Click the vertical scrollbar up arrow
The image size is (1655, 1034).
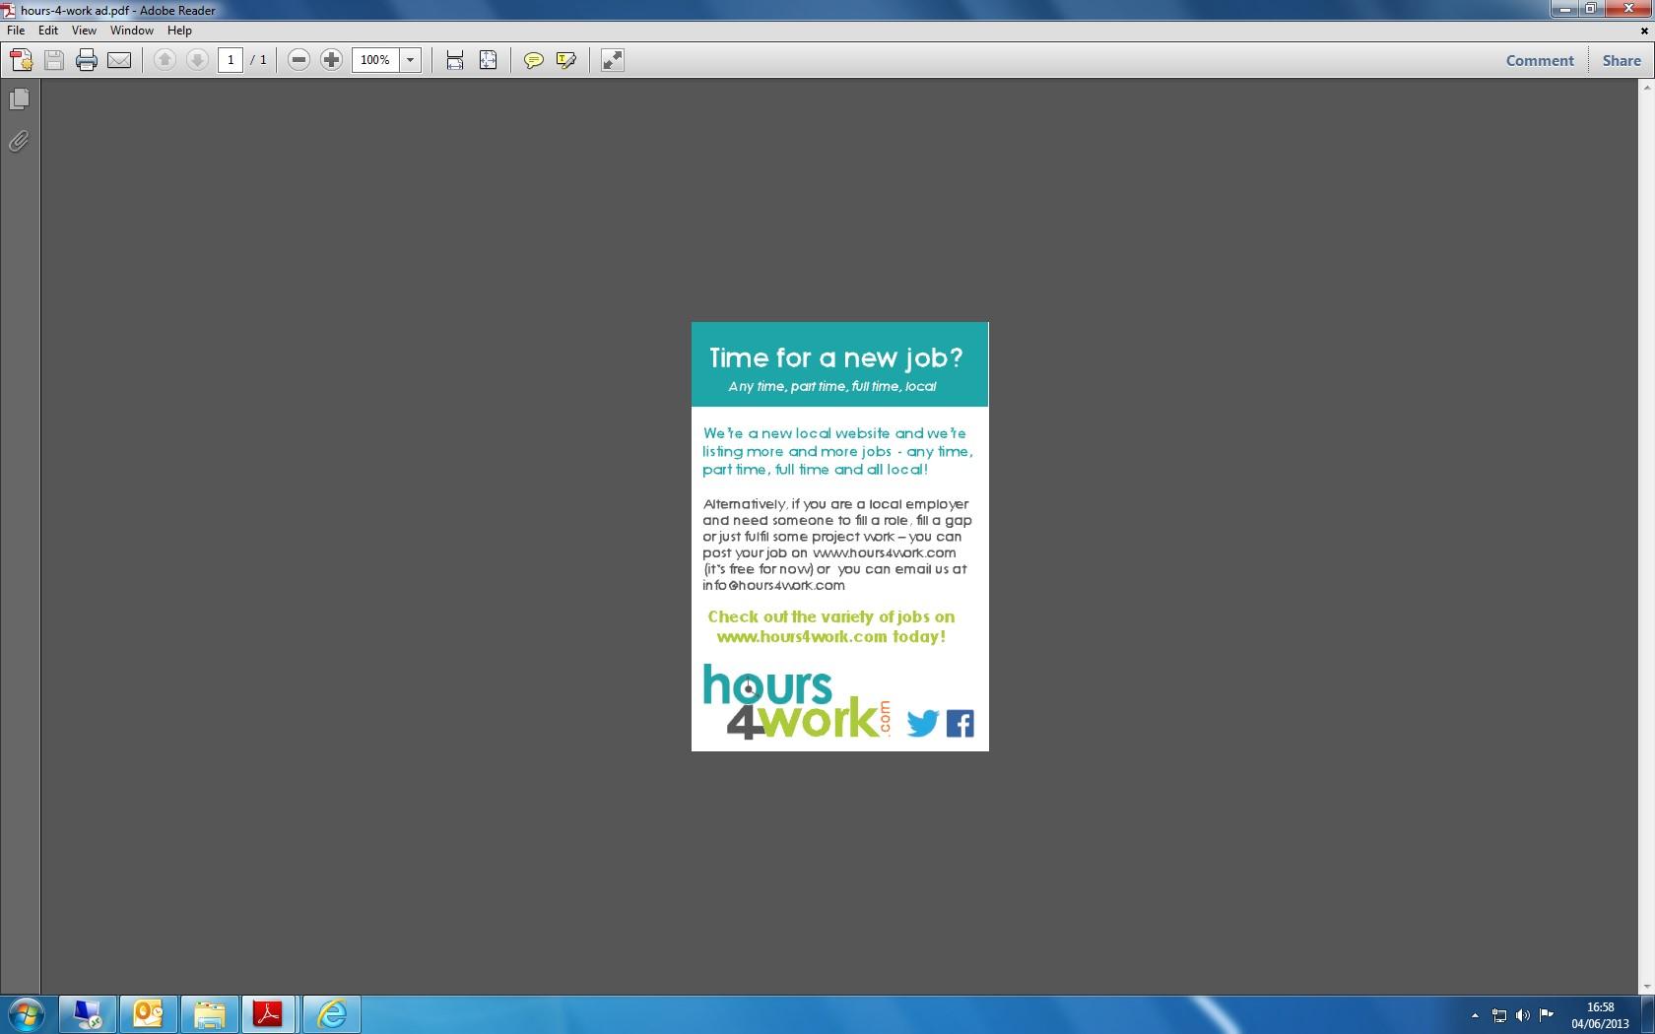tap(1646, 88)
